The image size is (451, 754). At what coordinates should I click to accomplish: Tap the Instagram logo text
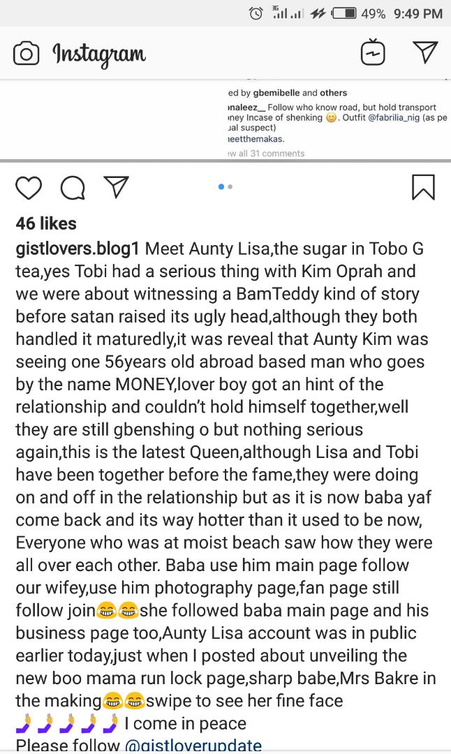click(99, 54)
